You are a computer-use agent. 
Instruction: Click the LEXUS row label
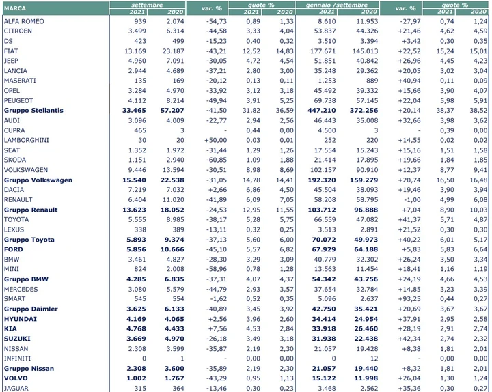(14, 229)
